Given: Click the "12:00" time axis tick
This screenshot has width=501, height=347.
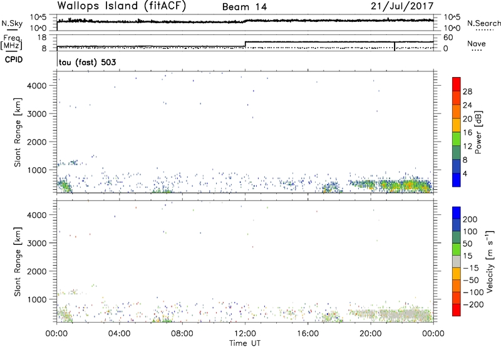Looking at the screenshot, I should click(245, 334).
